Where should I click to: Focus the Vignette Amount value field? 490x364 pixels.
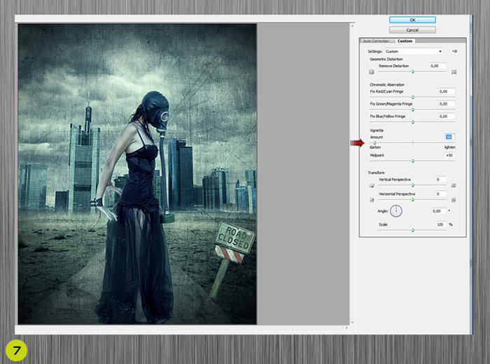pyautogui.click(x=449, y=137)
